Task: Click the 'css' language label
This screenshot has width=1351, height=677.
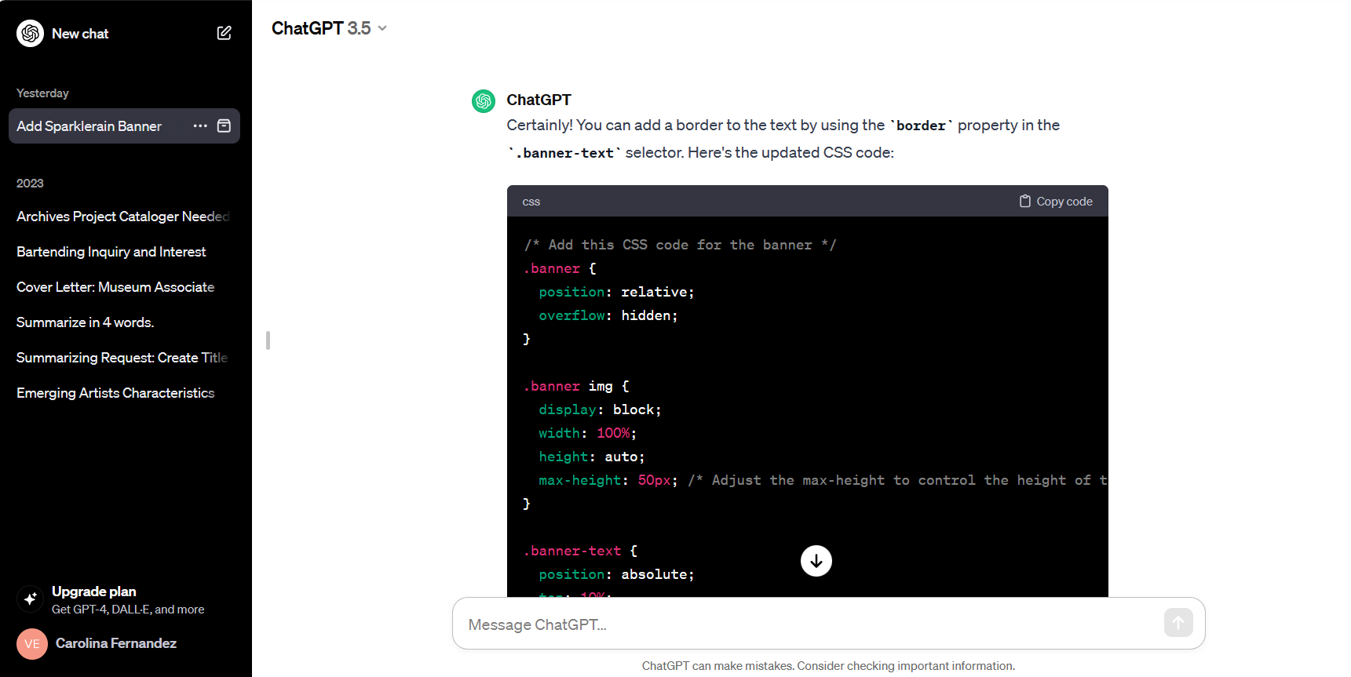Action: (x=531, y=202)
